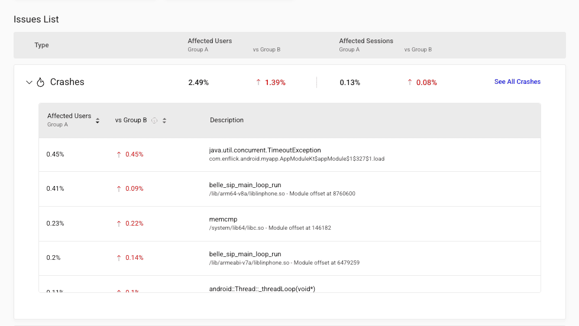Open the belle_sip_main_loop_run armeabi-v7a crash row
Viewport: 579px width, 326px height.
[245, 254]
